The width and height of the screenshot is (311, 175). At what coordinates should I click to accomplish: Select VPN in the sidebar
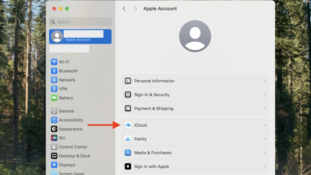pos(63,89)
